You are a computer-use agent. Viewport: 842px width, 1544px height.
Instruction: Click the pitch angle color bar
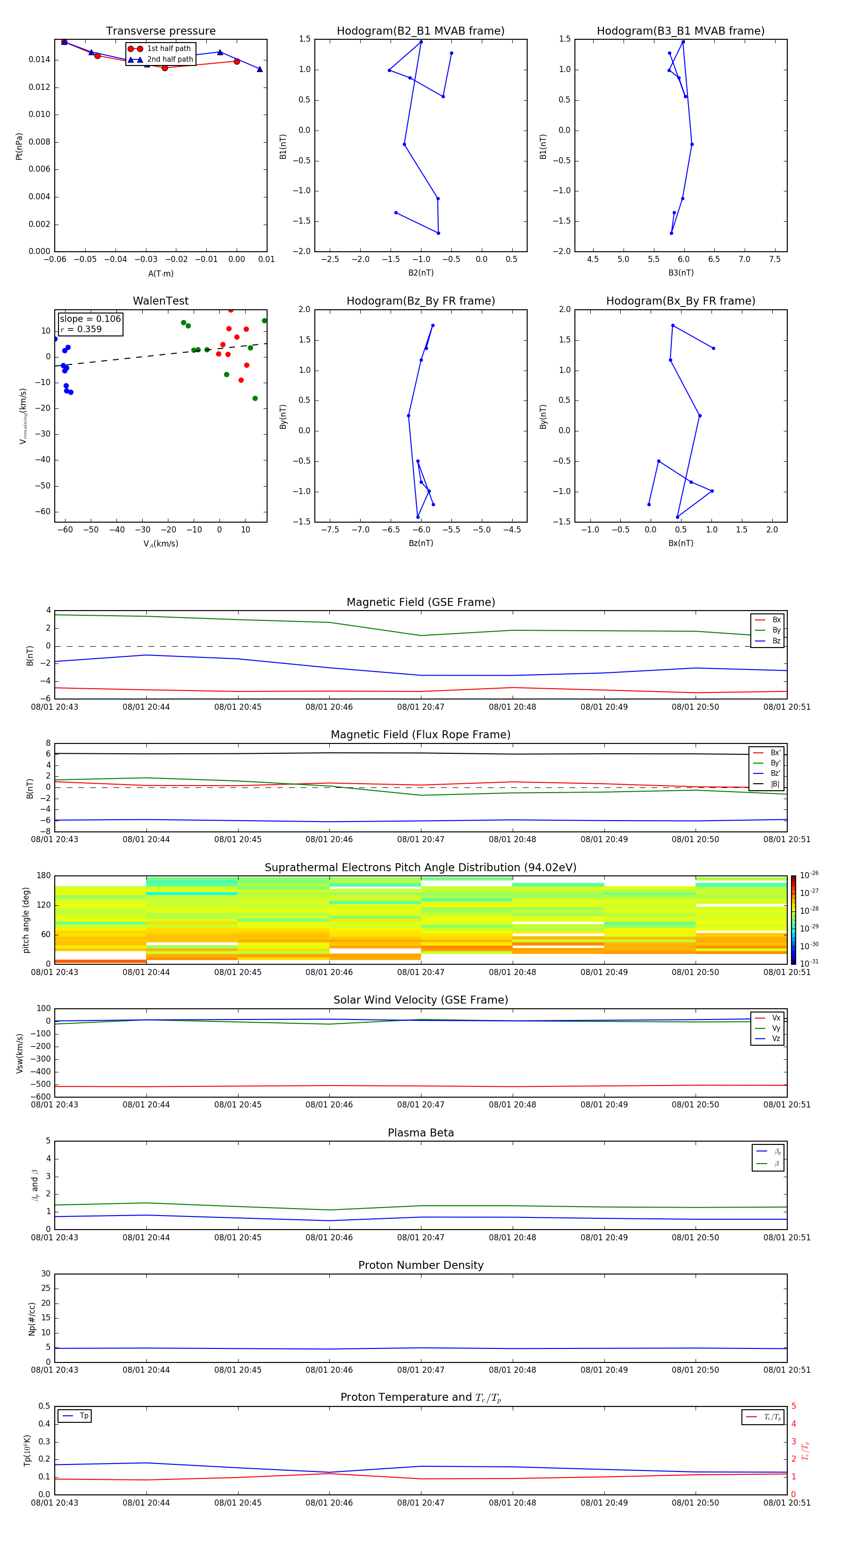[793, 919]
